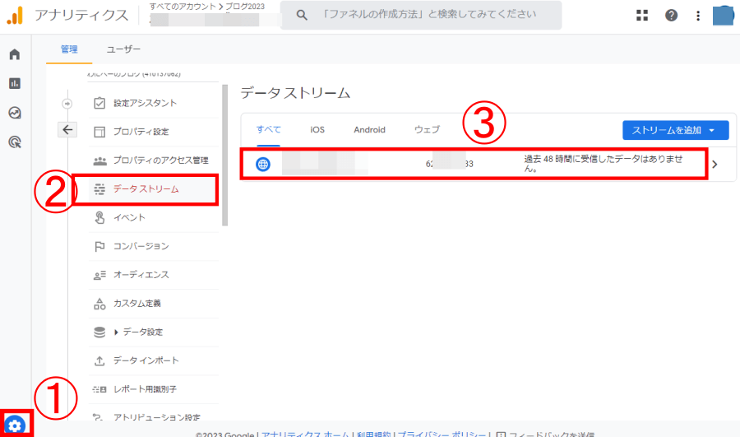Click the data settings database icon
This screenshot has height=437, width=740.
[99, 332]
